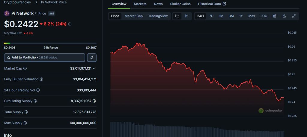Viewport: 307px width, 137px height.
Task: Toggle LOG scale on chart
Action: pos(264,16)
